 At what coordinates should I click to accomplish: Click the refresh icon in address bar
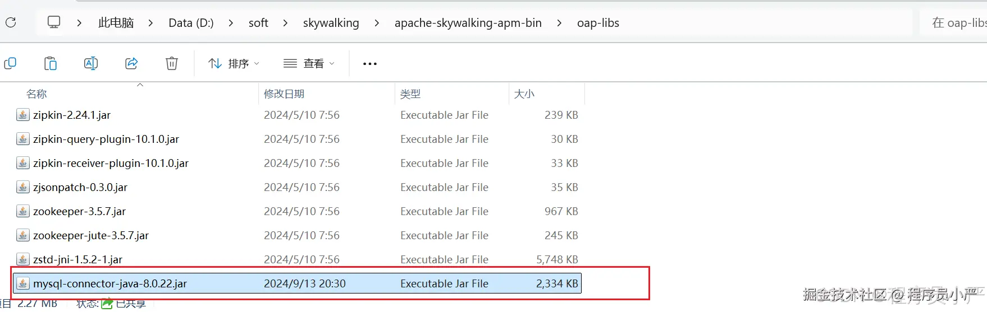[x=11, y=22]
